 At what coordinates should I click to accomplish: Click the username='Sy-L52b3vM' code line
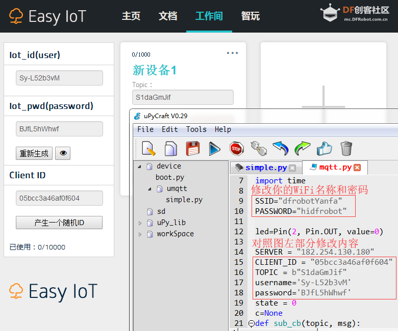pyautogui.click(x=303, y=283)
